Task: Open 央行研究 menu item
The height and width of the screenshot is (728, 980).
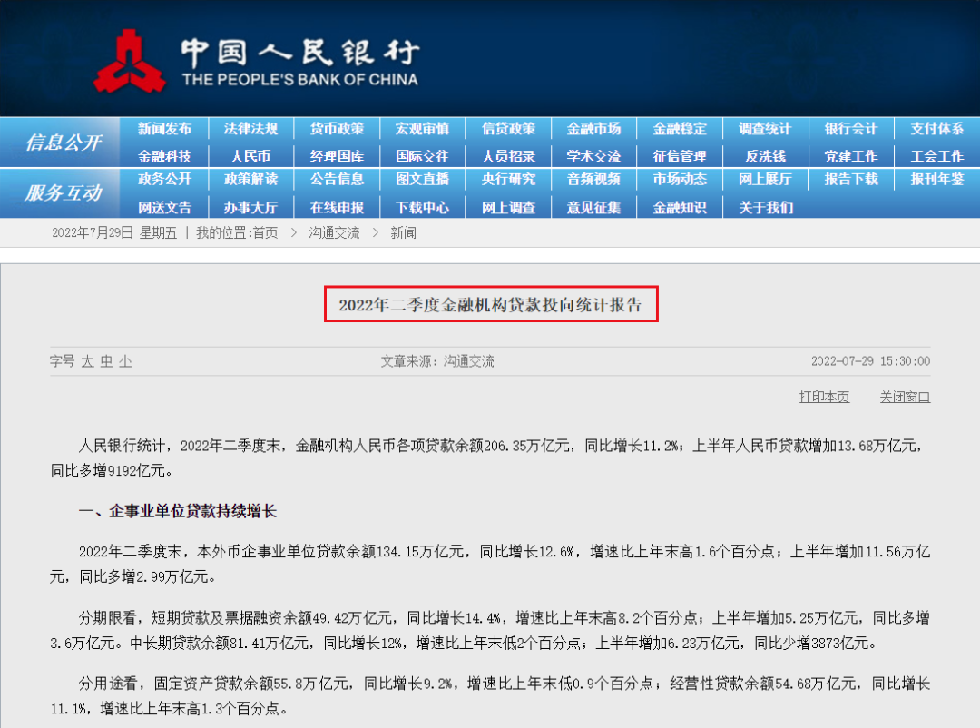Action: coord(509,179)
